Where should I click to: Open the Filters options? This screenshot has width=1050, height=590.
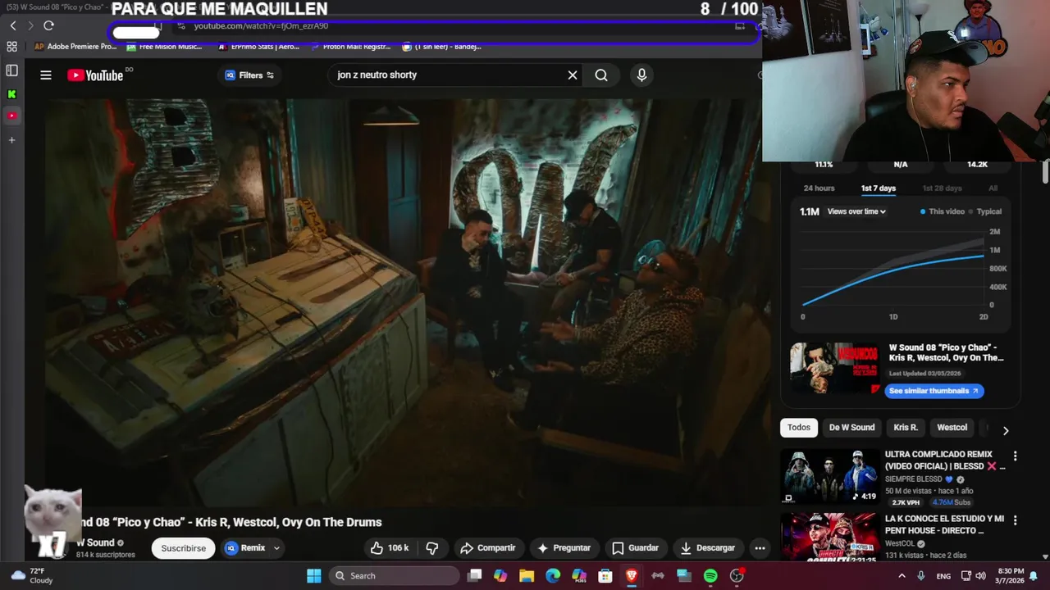250,75
